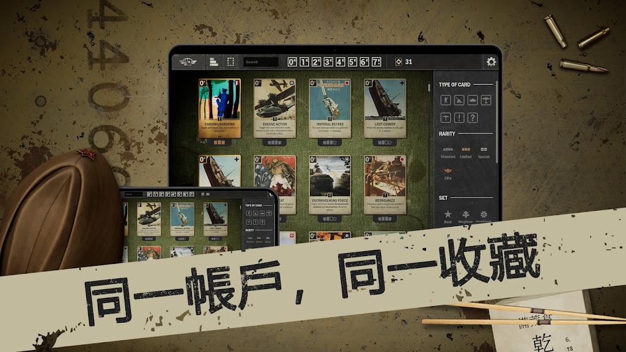Select the Overwhelming Force card

pyautogui.click(x=330, y=185)
